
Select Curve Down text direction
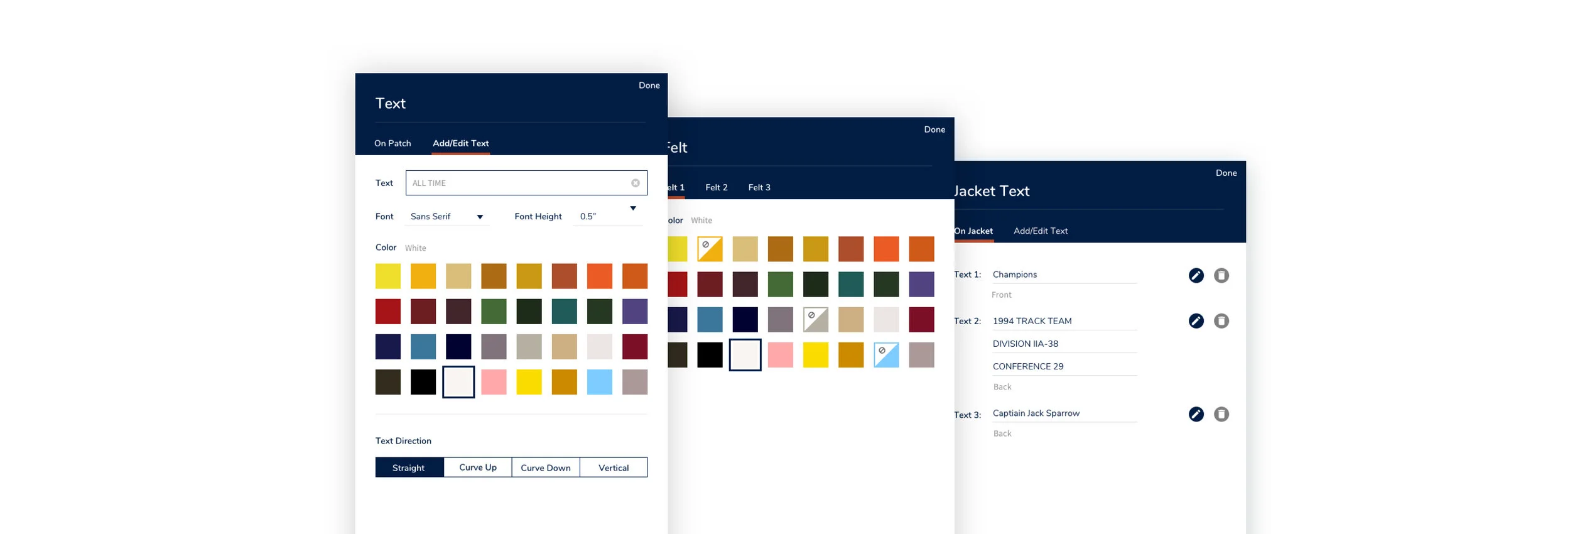pos(546,467)
